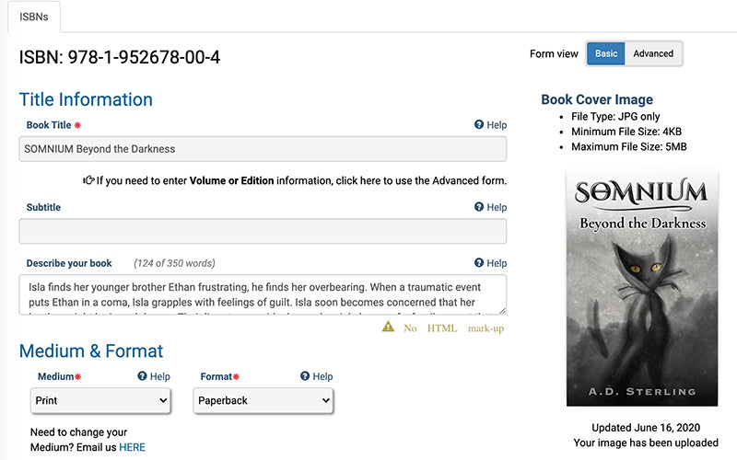This screenshot has height=460, width=737.
Task: Click the Help icon for Describe your book
Action: (x=479, y=263)
